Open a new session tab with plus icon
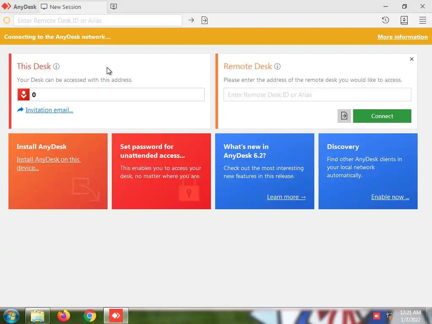Viewport: 432px width, 324px height. coord(113,7)
